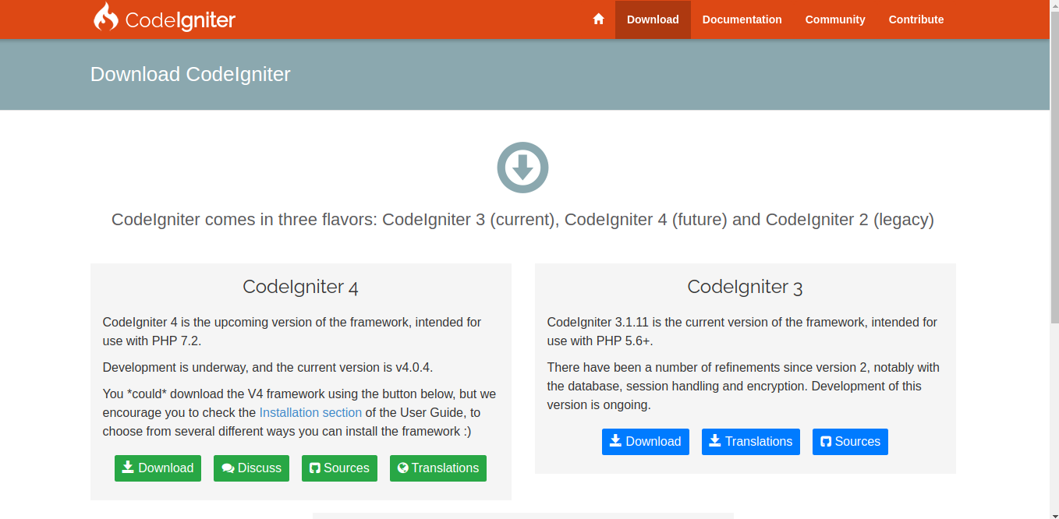Open CodeIgniter 4 Translations button

click(438, 468)
